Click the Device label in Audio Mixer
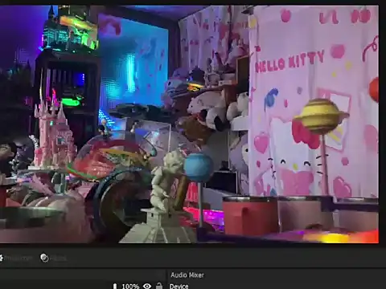Image resolution: width=386 pixels, height=289 pixels. tap(179, 286)
